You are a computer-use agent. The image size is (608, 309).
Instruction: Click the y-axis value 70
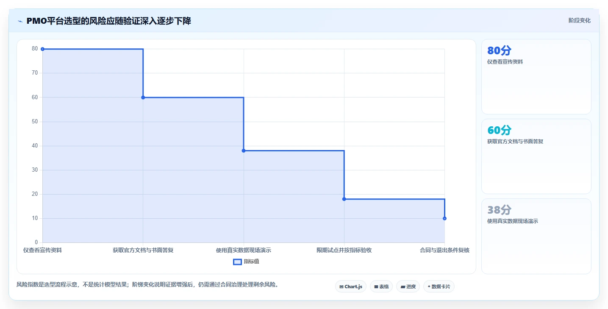click(x=35, y=72)
